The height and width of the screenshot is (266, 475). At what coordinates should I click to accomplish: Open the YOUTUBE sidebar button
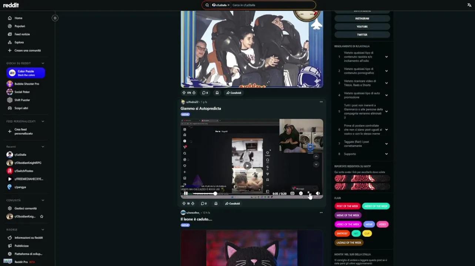click(362, 27)
